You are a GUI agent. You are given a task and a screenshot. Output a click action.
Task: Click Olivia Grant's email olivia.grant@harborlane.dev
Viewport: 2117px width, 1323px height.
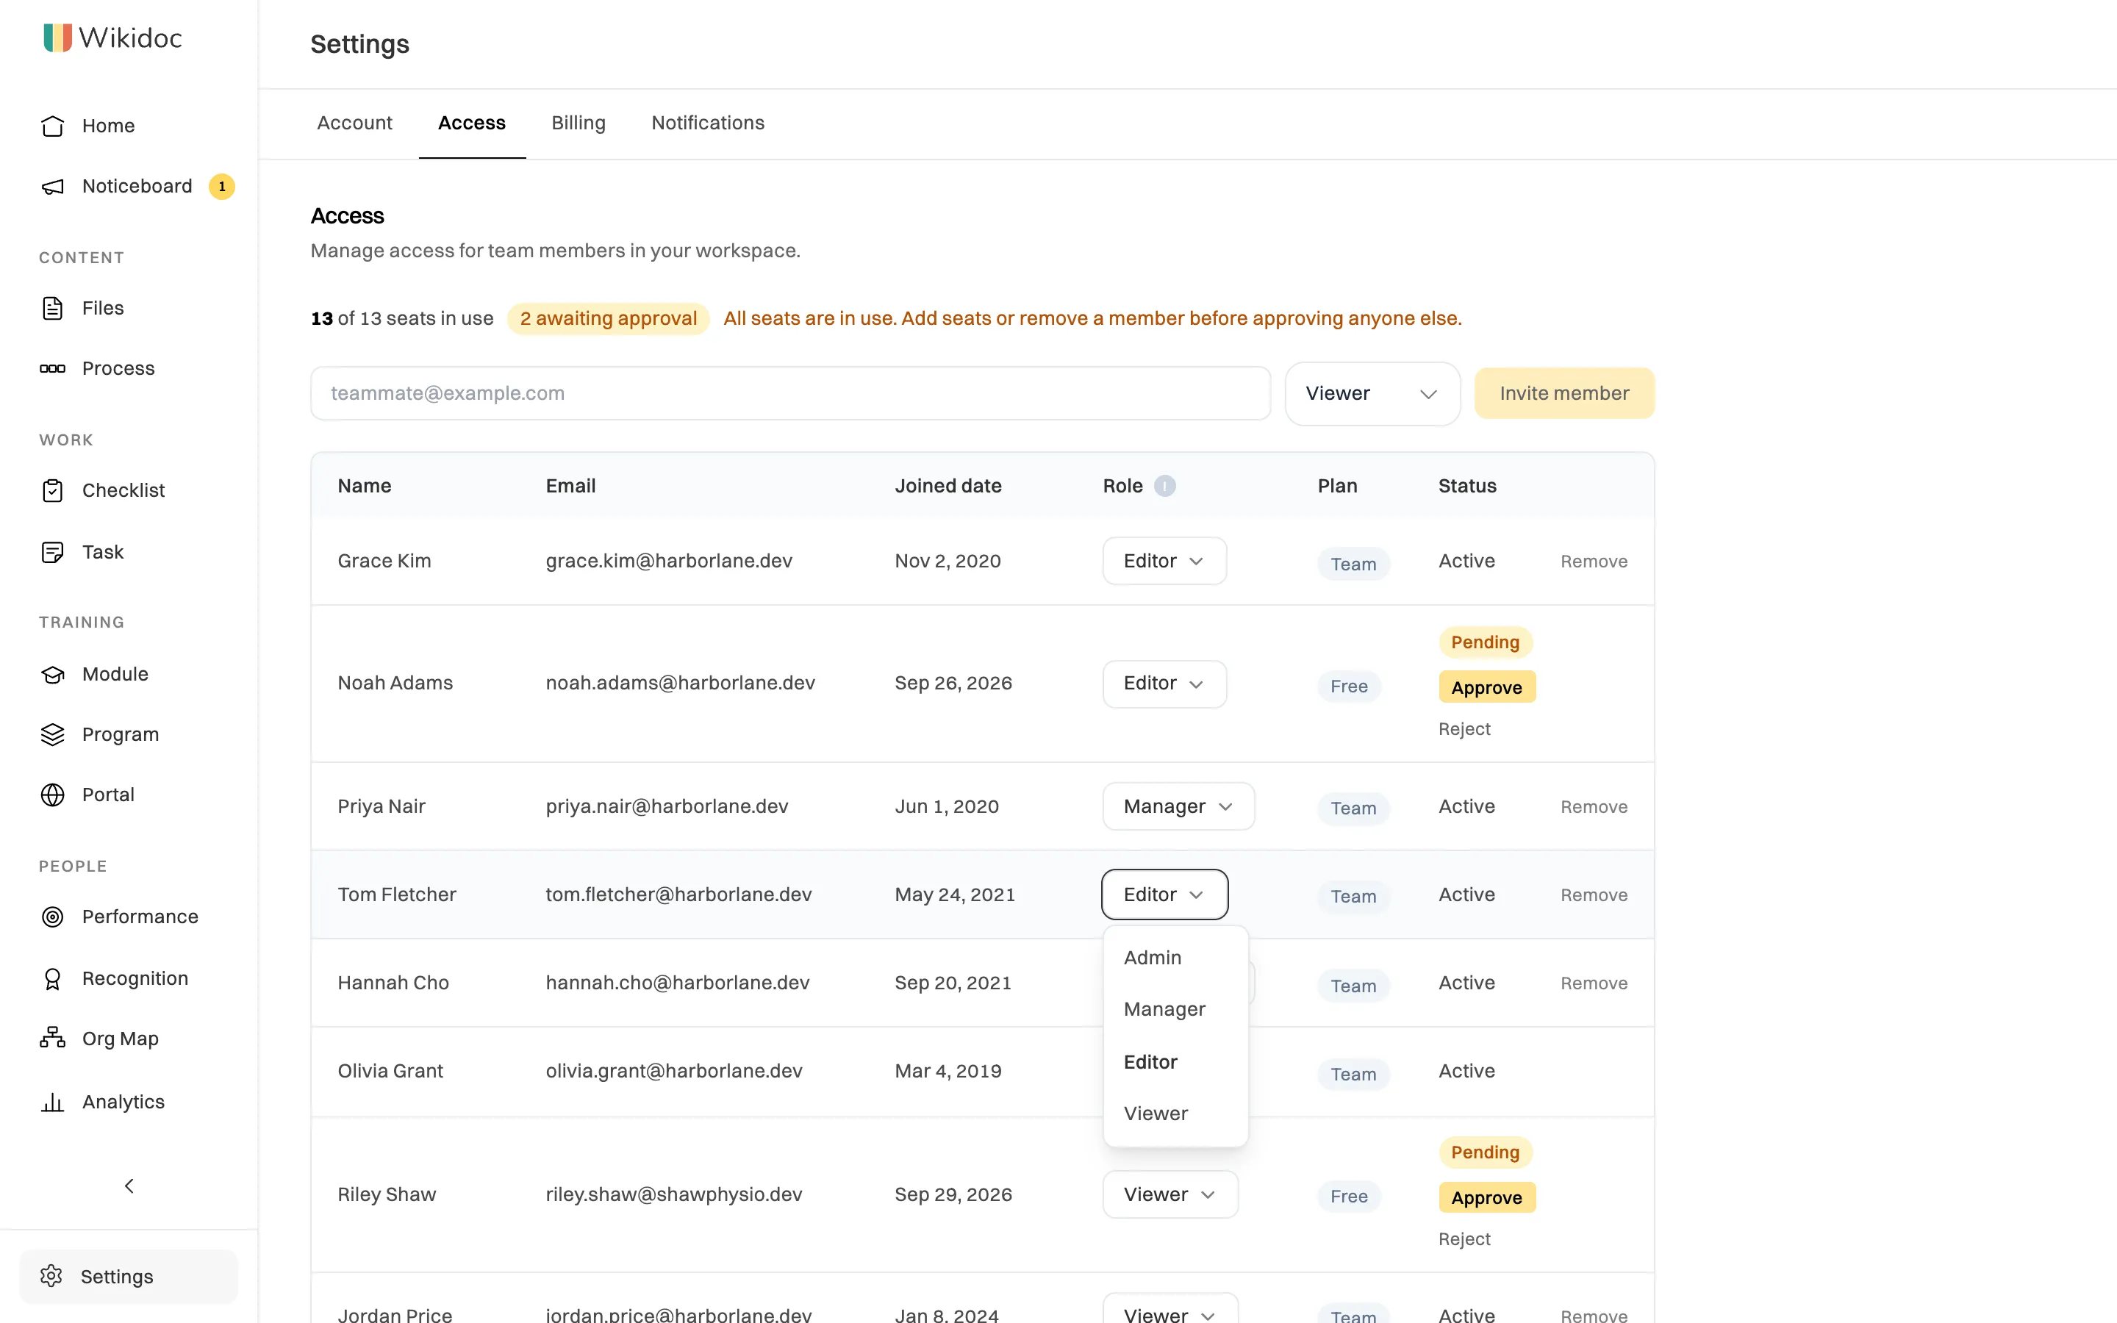point(673,1071)
